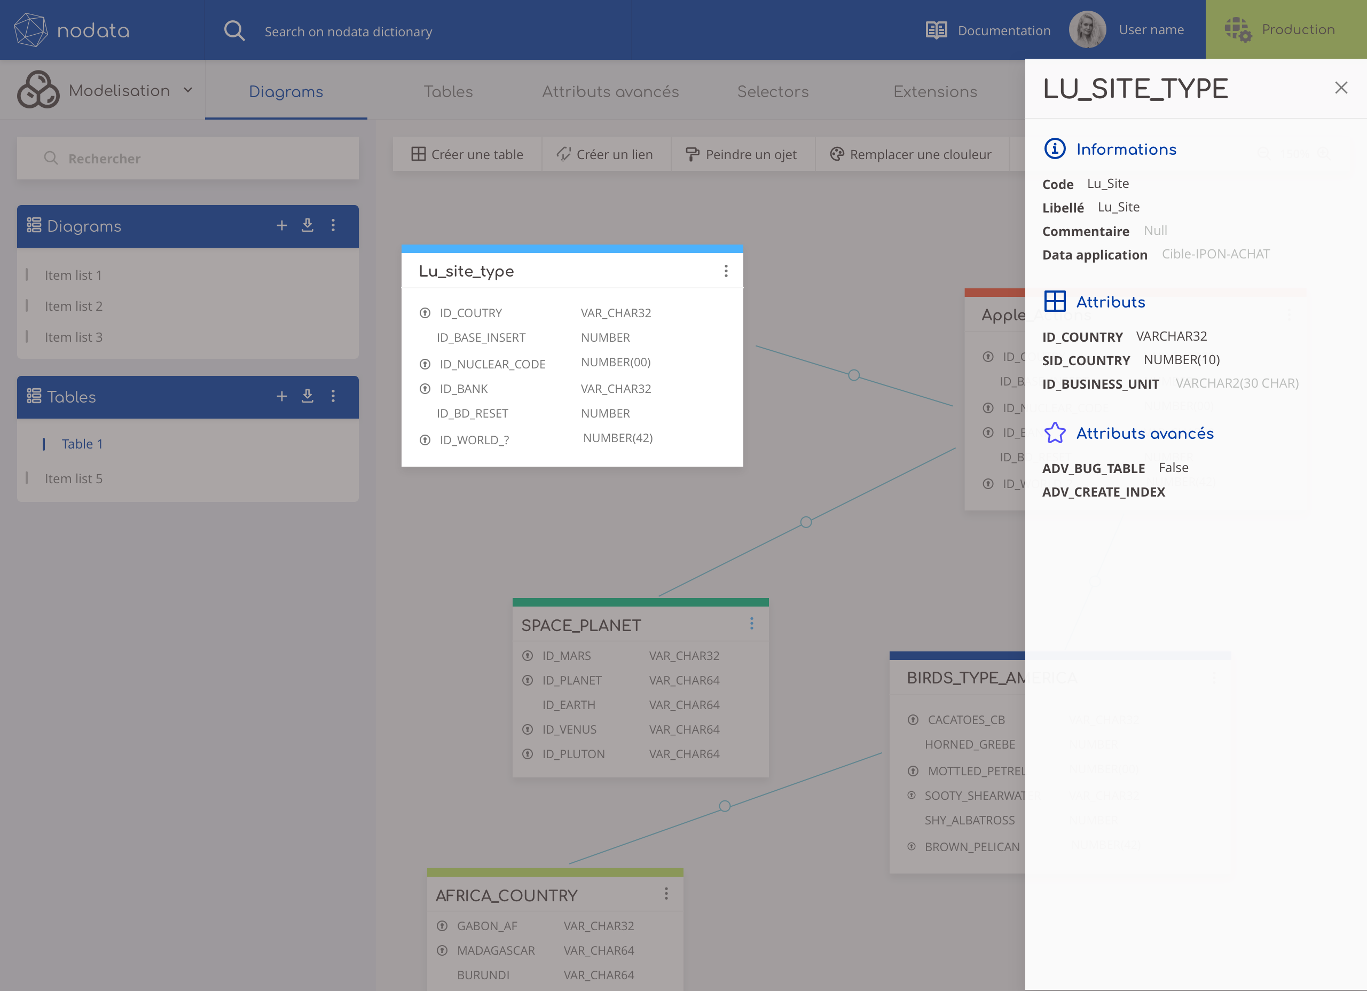The width and height of the screenshot is (1367, 991).
Task: Switch to the Tables tab
Action: [448, 92]
